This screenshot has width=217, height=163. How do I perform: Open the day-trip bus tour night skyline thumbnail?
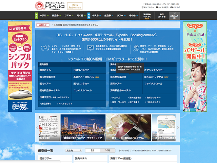(x=83, y=128)
